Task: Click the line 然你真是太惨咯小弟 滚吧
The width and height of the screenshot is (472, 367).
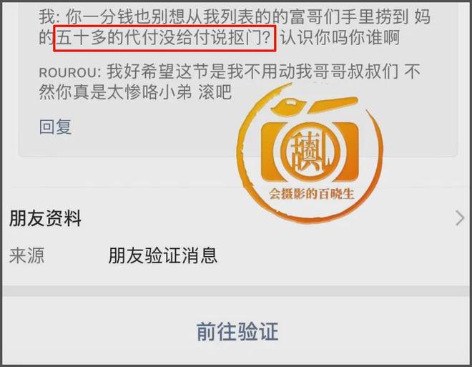Action: click(x=135, y=92)
